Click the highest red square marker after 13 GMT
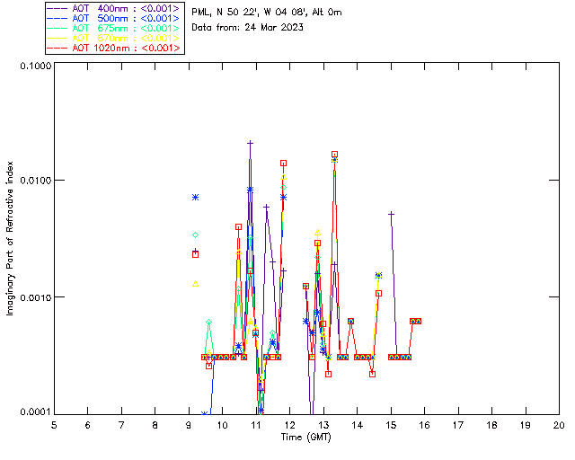Screen dimensions: 575x460 pyautogui.click(x=334, y=154)
